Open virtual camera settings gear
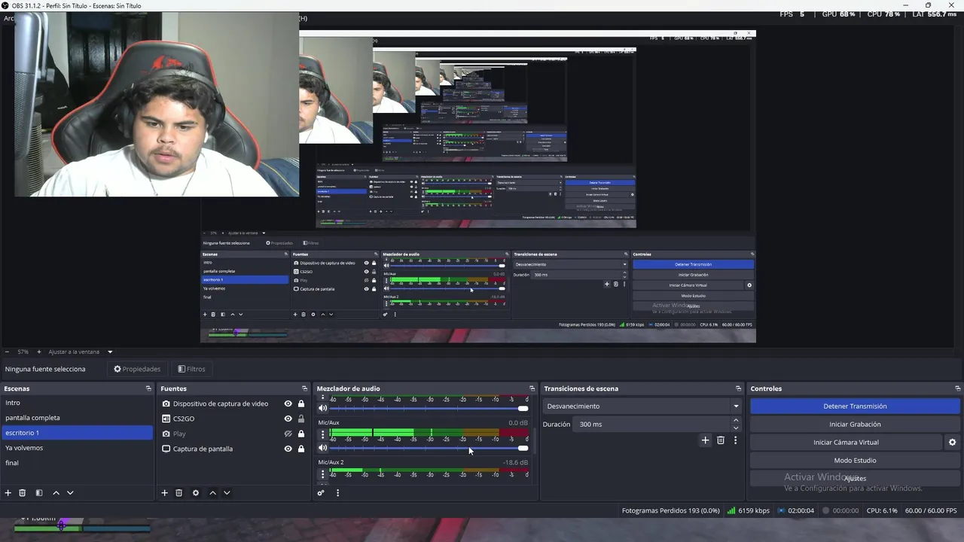 tap(952, 443)
